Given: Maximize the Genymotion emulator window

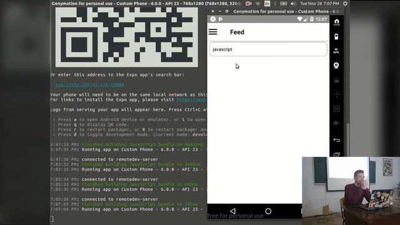Looking at the screenshot, I should click(x=227, y=11).
